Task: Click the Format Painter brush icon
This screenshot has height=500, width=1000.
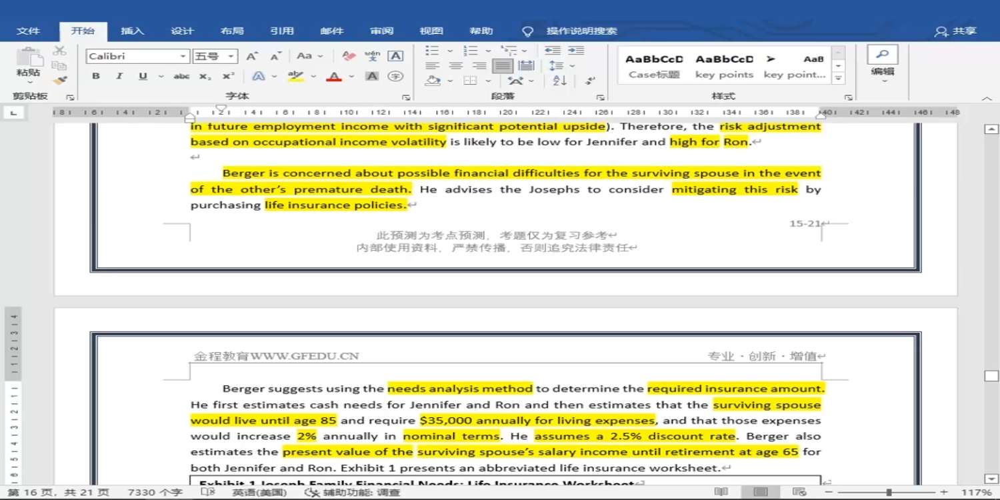Action: click(x=59, y=81)
